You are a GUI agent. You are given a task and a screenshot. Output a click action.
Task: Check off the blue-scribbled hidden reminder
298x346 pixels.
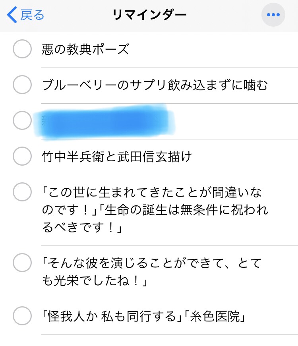(22, 121)
